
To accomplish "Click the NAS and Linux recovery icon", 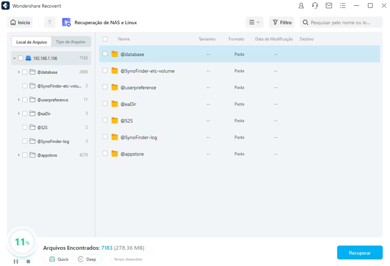I will (66, 23).
